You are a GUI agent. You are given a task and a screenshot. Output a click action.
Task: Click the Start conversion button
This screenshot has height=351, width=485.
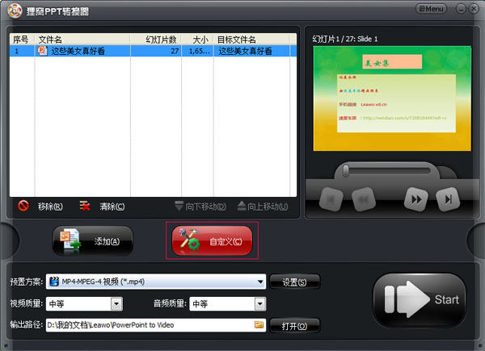point(420,299)
